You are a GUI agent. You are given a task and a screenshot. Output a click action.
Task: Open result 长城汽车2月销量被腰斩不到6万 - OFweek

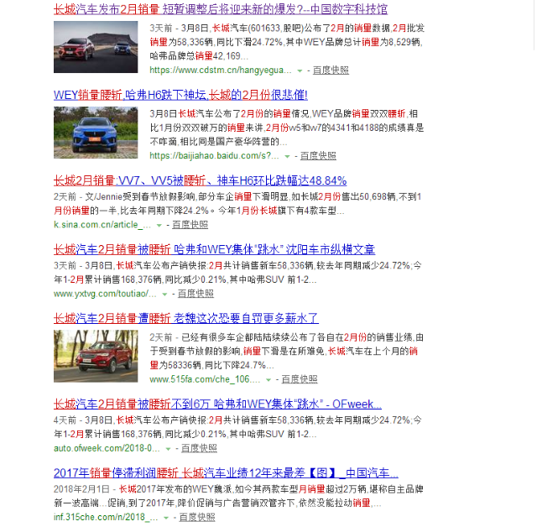217,404
